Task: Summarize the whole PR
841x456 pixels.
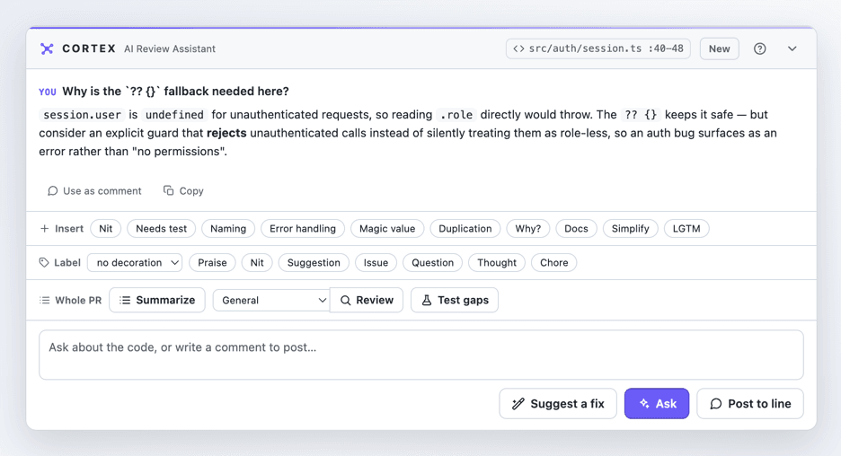Action: (157, 300)
